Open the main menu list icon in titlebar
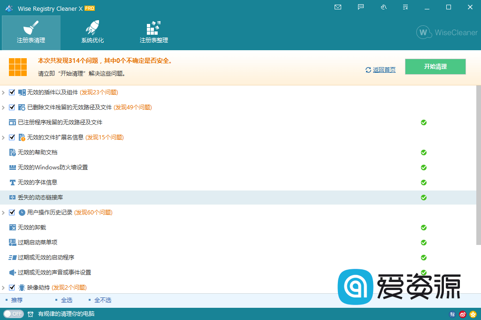 coord(405,7)
